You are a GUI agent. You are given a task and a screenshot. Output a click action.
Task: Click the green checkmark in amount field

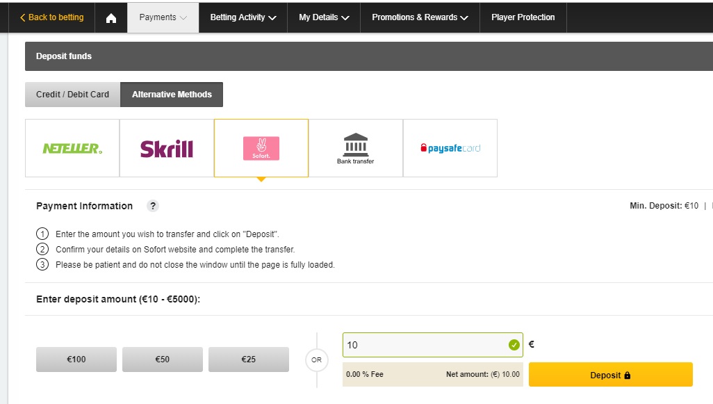514,345
